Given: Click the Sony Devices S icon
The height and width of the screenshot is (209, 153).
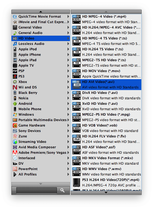Looking at the screenshot, I should (15, 131).
